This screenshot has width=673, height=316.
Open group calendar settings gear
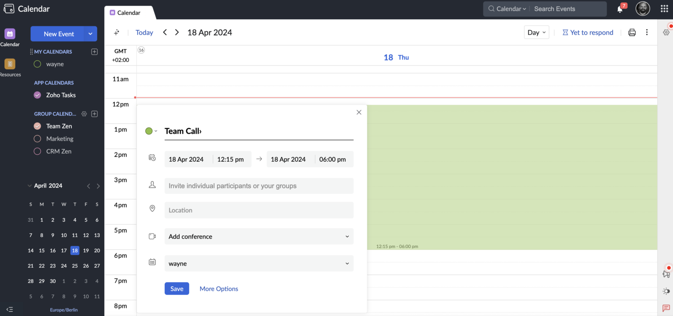click(x=84, y=114)
